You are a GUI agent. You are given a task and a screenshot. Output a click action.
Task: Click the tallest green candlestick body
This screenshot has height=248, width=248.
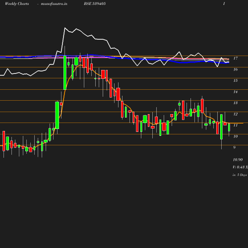(65, 73)
